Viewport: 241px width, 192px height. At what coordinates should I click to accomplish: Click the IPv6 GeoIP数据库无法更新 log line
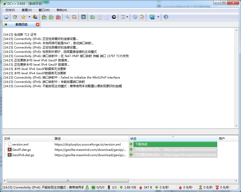pos(35,69)
